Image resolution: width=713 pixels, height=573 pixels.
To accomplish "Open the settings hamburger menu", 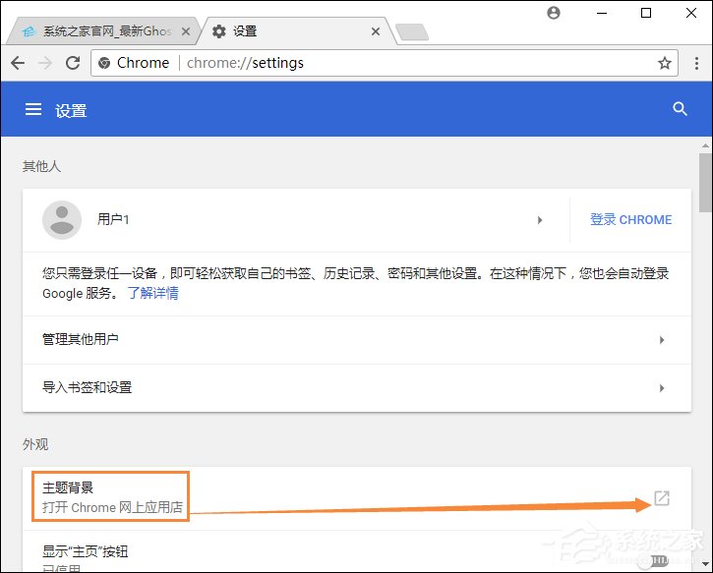I will tap(33, 109).
